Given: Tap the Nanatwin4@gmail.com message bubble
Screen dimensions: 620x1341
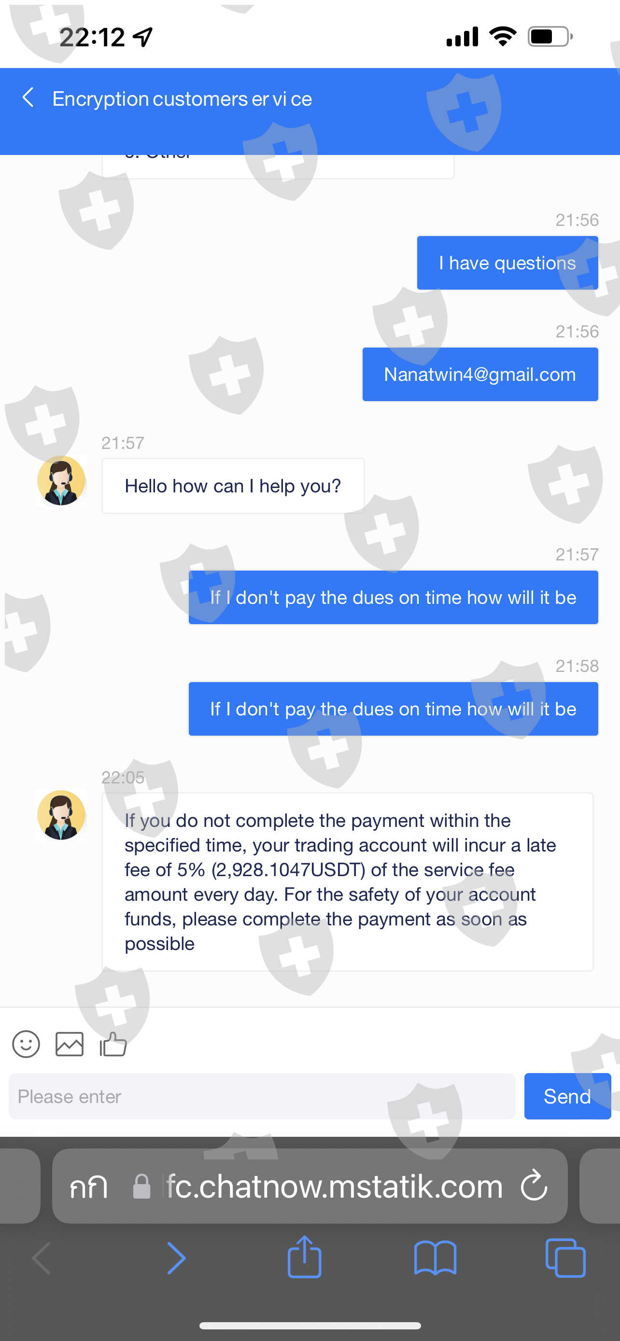Looking at the screenshot, I should click(480, 374).
